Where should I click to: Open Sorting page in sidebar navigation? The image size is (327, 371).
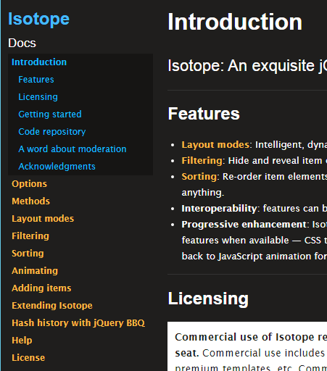28,254
